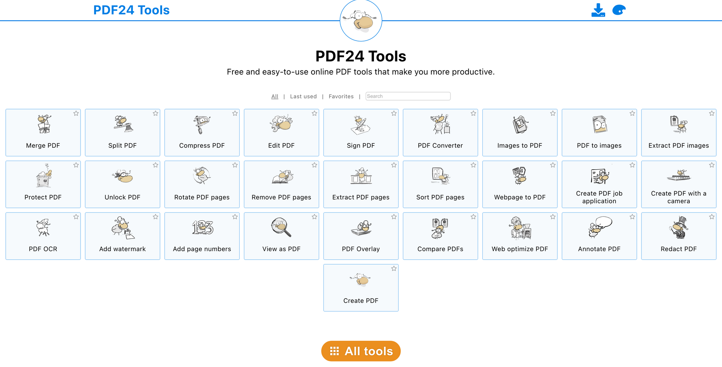Click the Search tools input field

click(x=408, y=96)
